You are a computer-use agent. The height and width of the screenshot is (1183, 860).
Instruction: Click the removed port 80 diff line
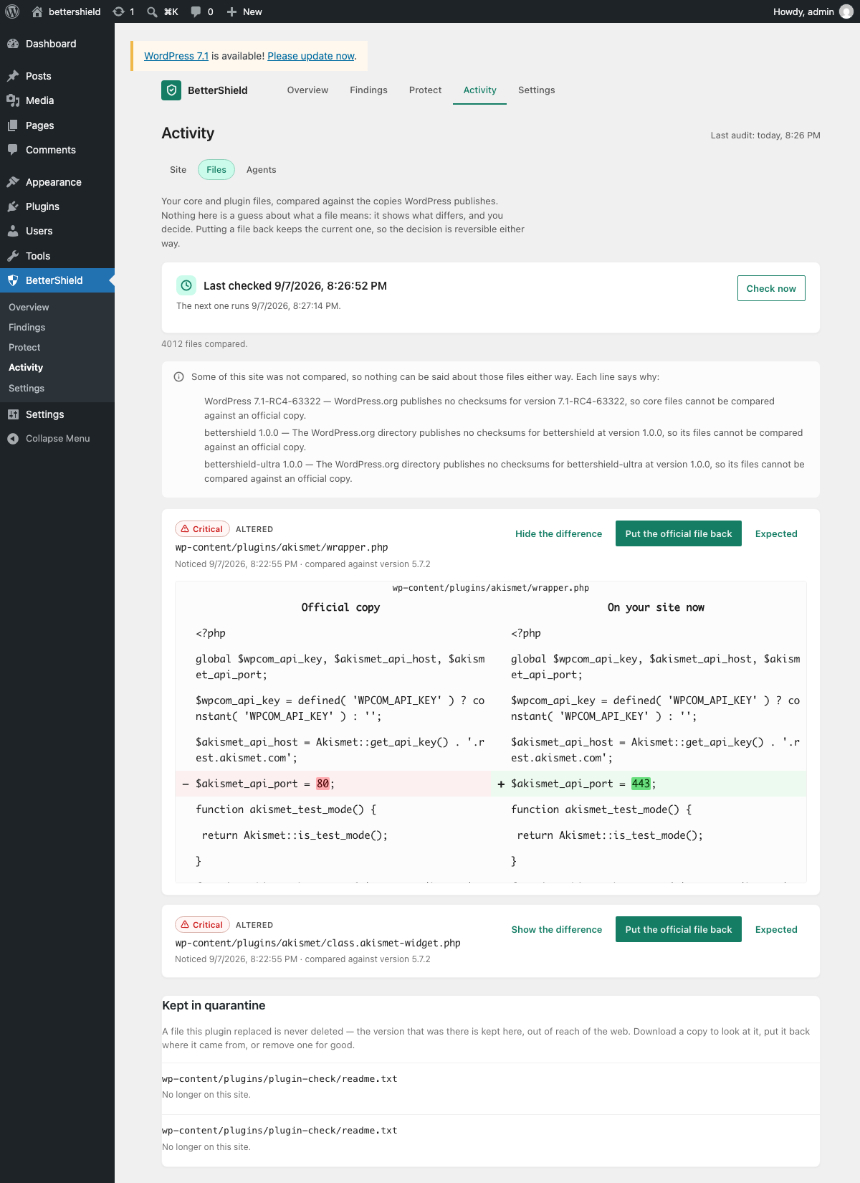click(333, 784)
